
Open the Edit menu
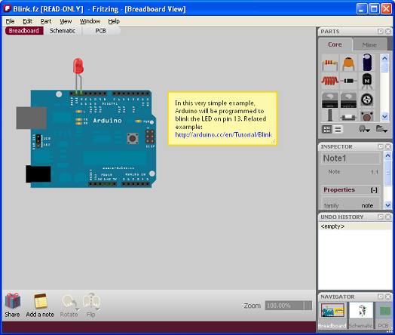coord(27,21)
